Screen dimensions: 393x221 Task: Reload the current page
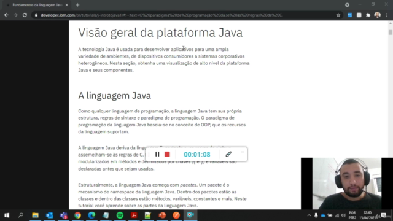click(25, 15)
